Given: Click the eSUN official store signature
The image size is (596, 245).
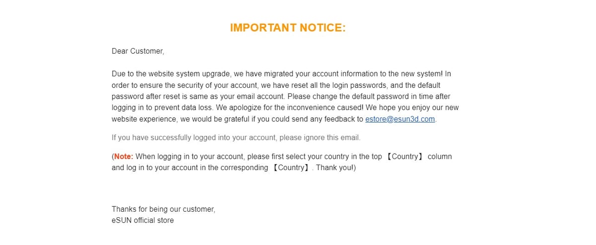Looking at the screenshot, I should tap(143, 220).
